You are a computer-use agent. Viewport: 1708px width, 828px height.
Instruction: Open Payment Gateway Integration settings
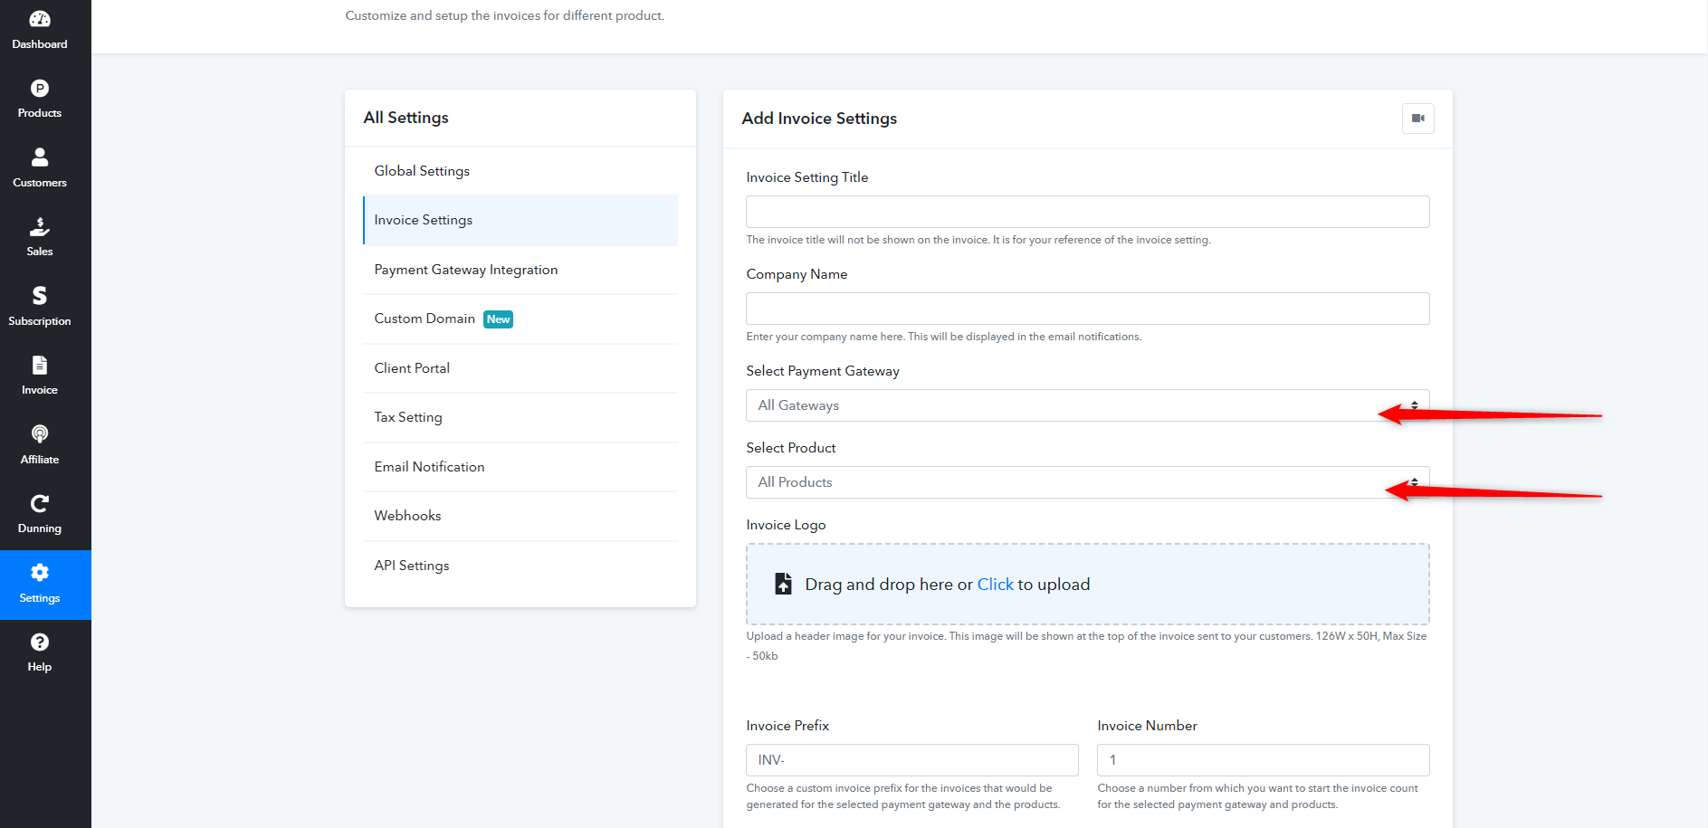520,270
